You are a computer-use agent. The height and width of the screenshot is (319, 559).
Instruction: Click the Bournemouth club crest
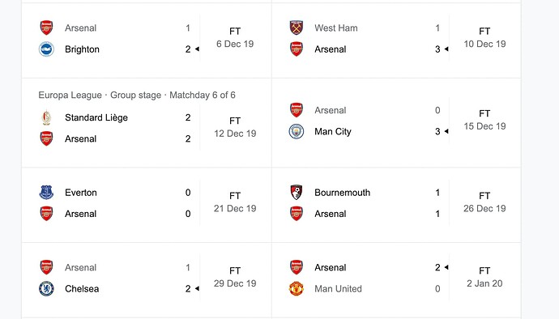[297, 193]
